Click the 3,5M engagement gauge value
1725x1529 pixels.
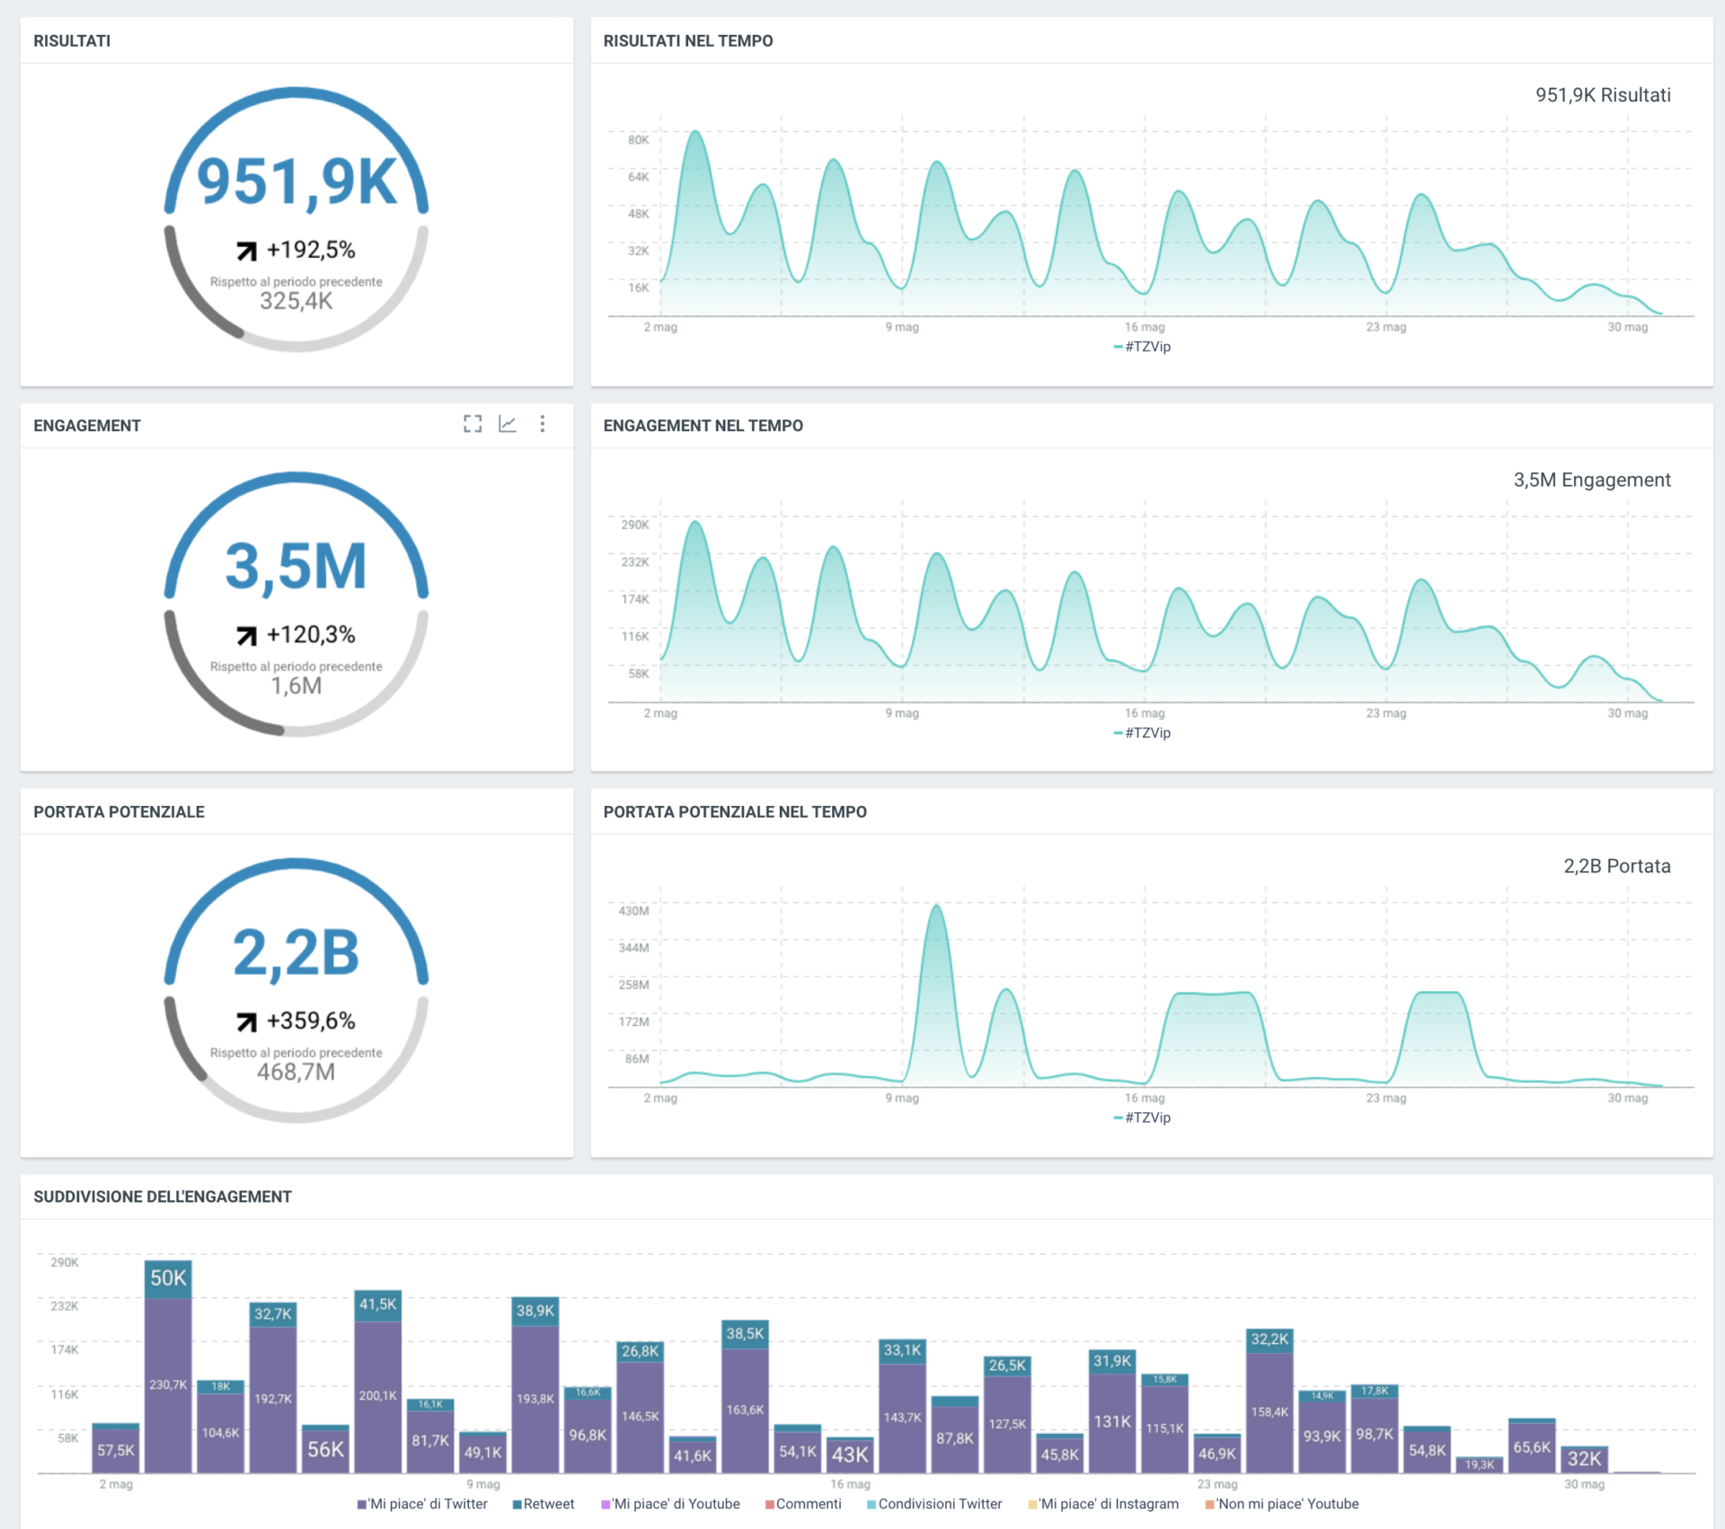point(296,567)
